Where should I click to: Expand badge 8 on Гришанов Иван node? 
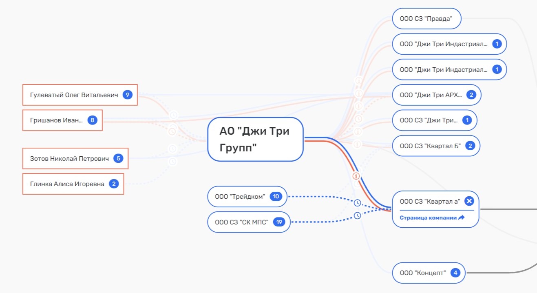tap(93, 120)
